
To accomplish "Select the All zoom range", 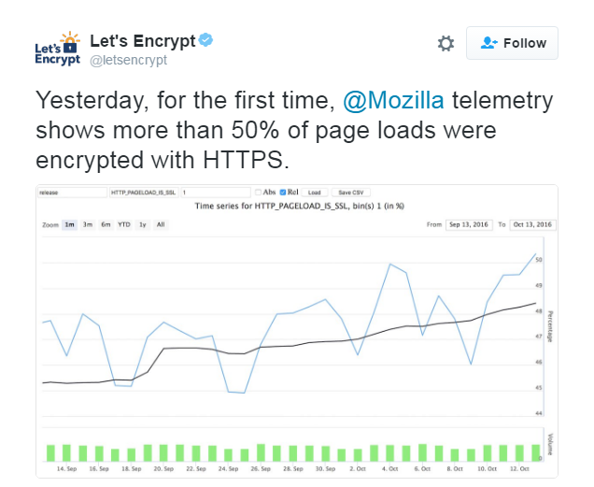I will [x=161, y=224].
